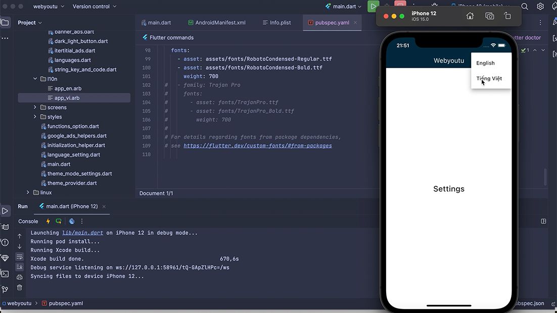Open lib/main.dart link in console
This screenshot has width=557, height=313.
click(x=82, y=233)
